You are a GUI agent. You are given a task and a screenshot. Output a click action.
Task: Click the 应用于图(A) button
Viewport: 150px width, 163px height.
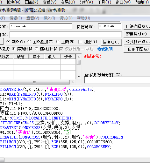(137, 49)
